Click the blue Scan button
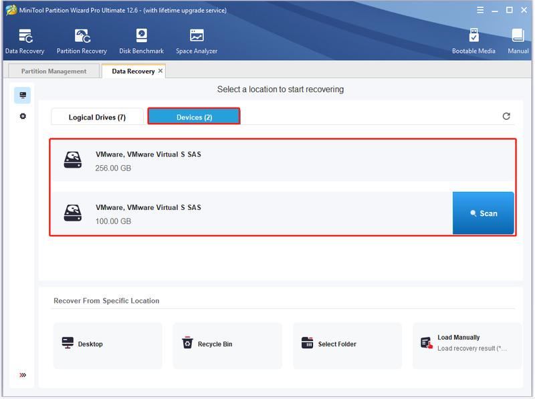Viewport: 535px width, 399px height. (x=483, y=213)
